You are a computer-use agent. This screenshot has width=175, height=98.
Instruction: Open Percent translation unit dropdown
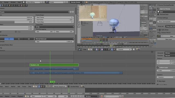pos(170,56)
